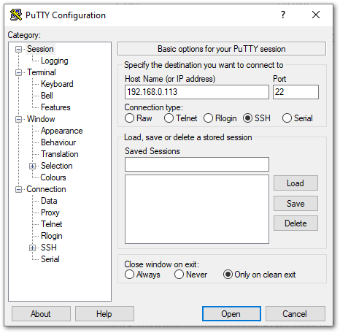Collapse the Connection category
Image resolution: width=340 pixels, height=333 pixels.
click(x=18, y=189)
